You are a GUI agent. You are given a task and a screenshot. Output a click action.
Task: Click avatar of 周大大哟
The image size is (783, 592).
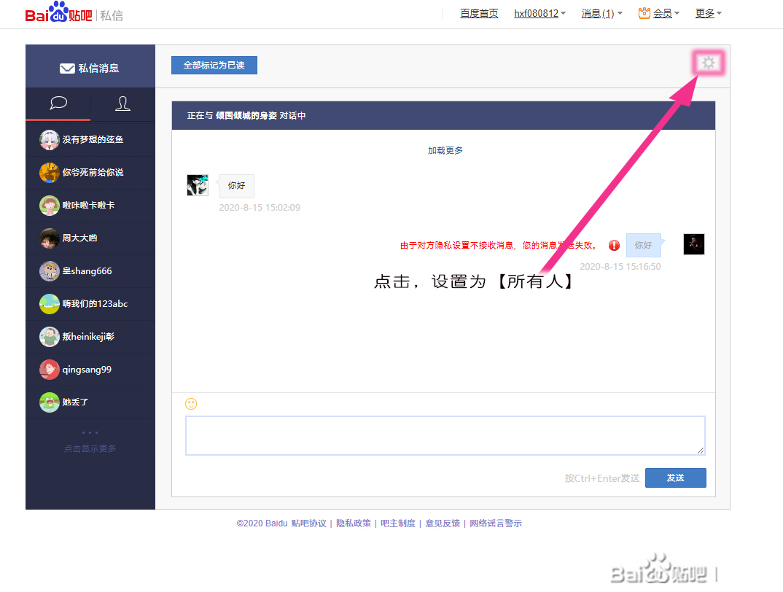50,238
